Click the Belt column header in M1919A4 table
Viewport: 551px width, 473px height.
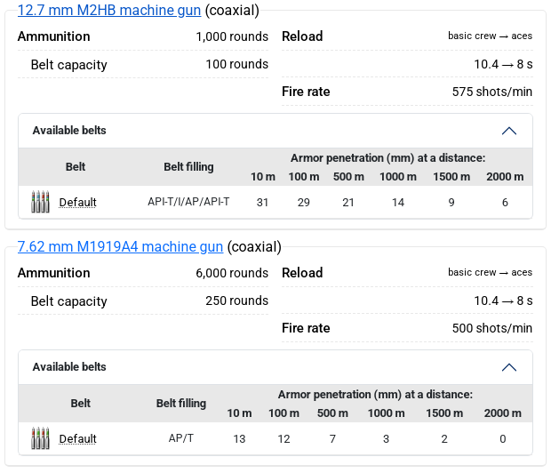pos(81,404)
